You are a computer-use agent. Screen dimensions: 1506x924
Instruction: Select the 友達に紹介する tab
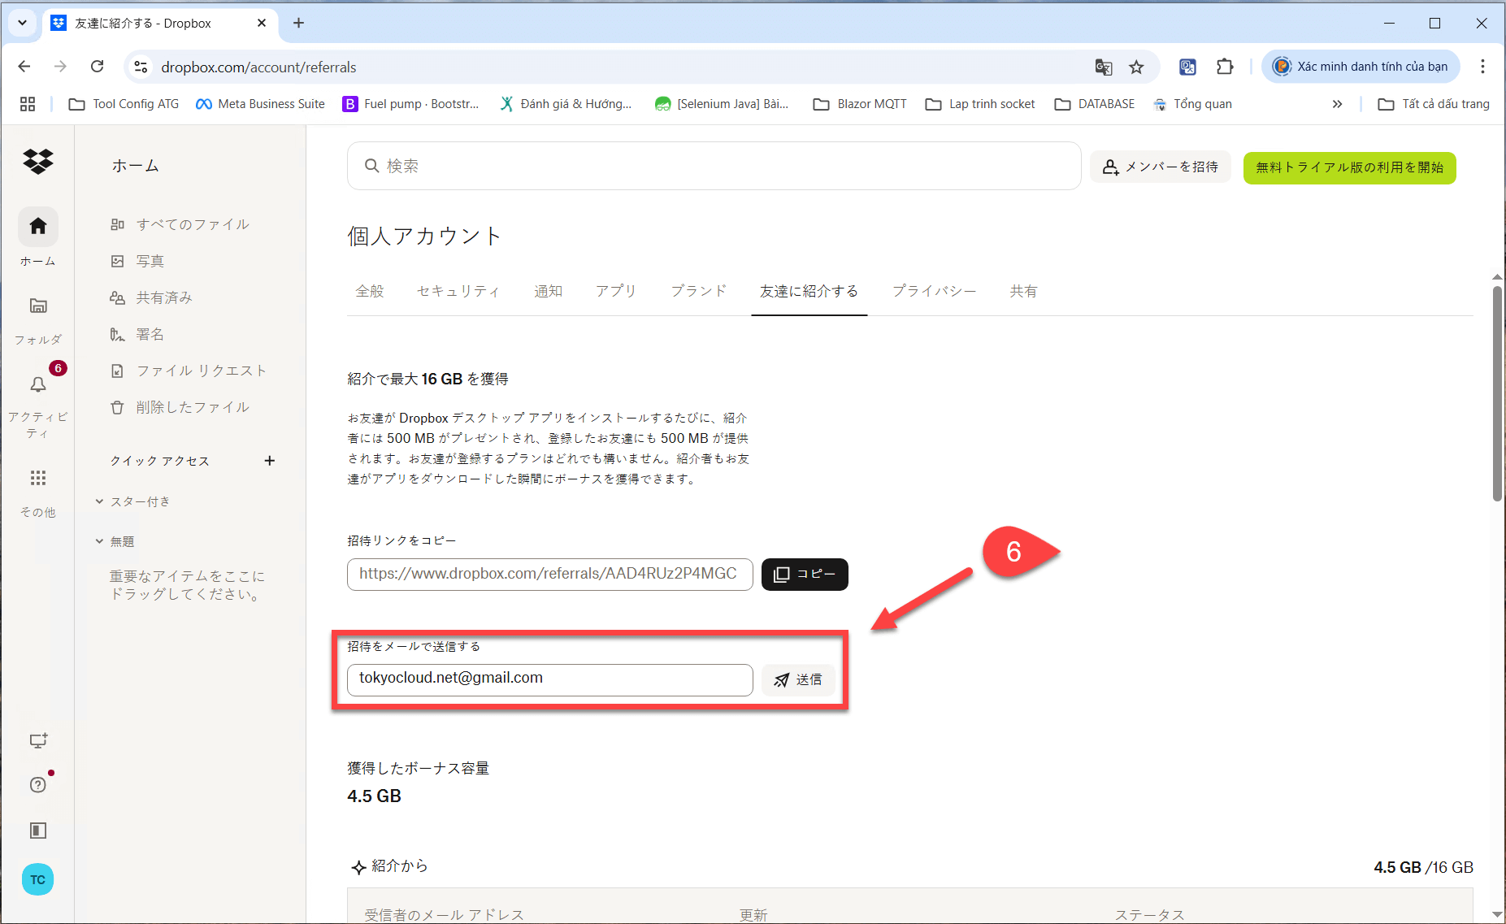pyautogui.click(x=809, y=291)
